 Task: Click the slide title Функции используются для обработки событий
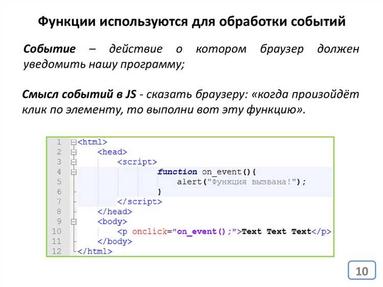[192, 21]
